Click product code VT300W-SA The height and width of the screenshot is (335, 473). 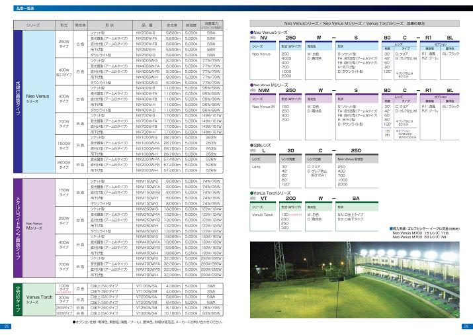pos(147,313)
